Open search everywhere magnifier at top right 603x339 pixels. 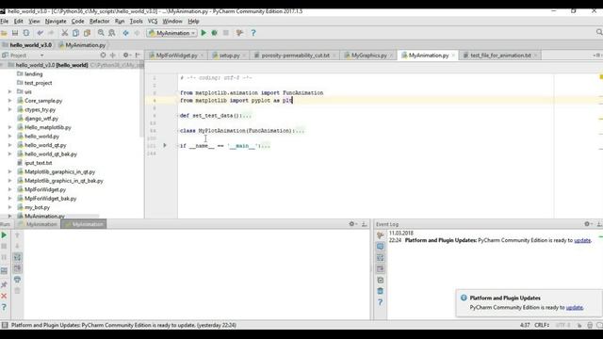coord(599,32)
